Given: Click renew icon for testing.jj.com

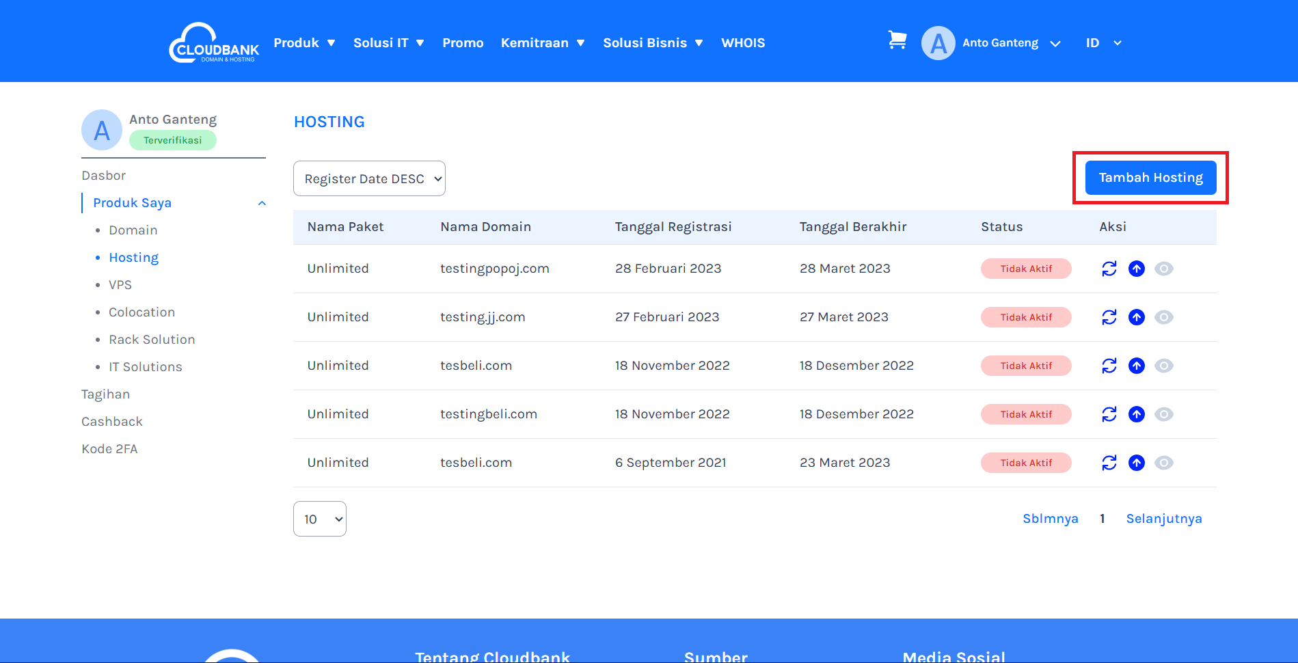Looking at the screenshot, I should 1109,317.
